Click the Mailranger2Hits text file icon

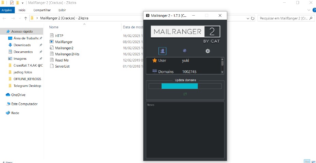point(52,54)
